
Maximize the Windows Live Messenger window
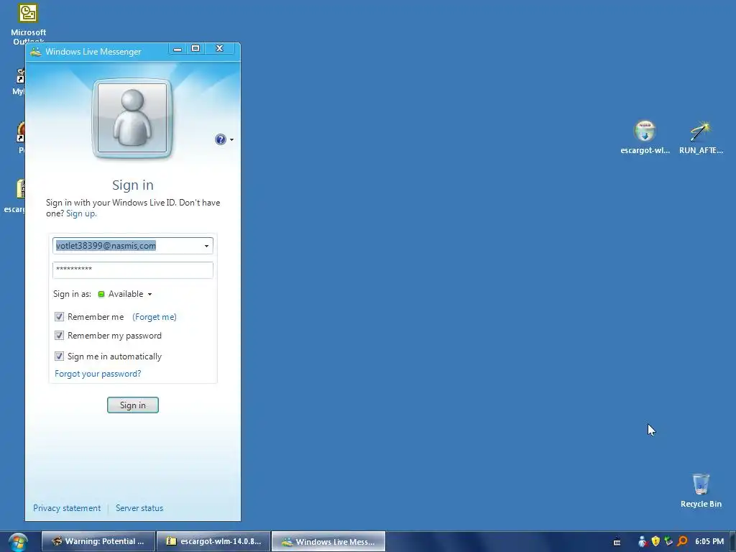(195, 49)
